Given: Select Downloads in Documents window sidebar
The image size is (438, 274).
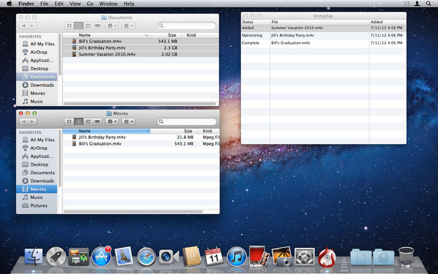Looking at the screenshot, I should [x=37, y=85].
